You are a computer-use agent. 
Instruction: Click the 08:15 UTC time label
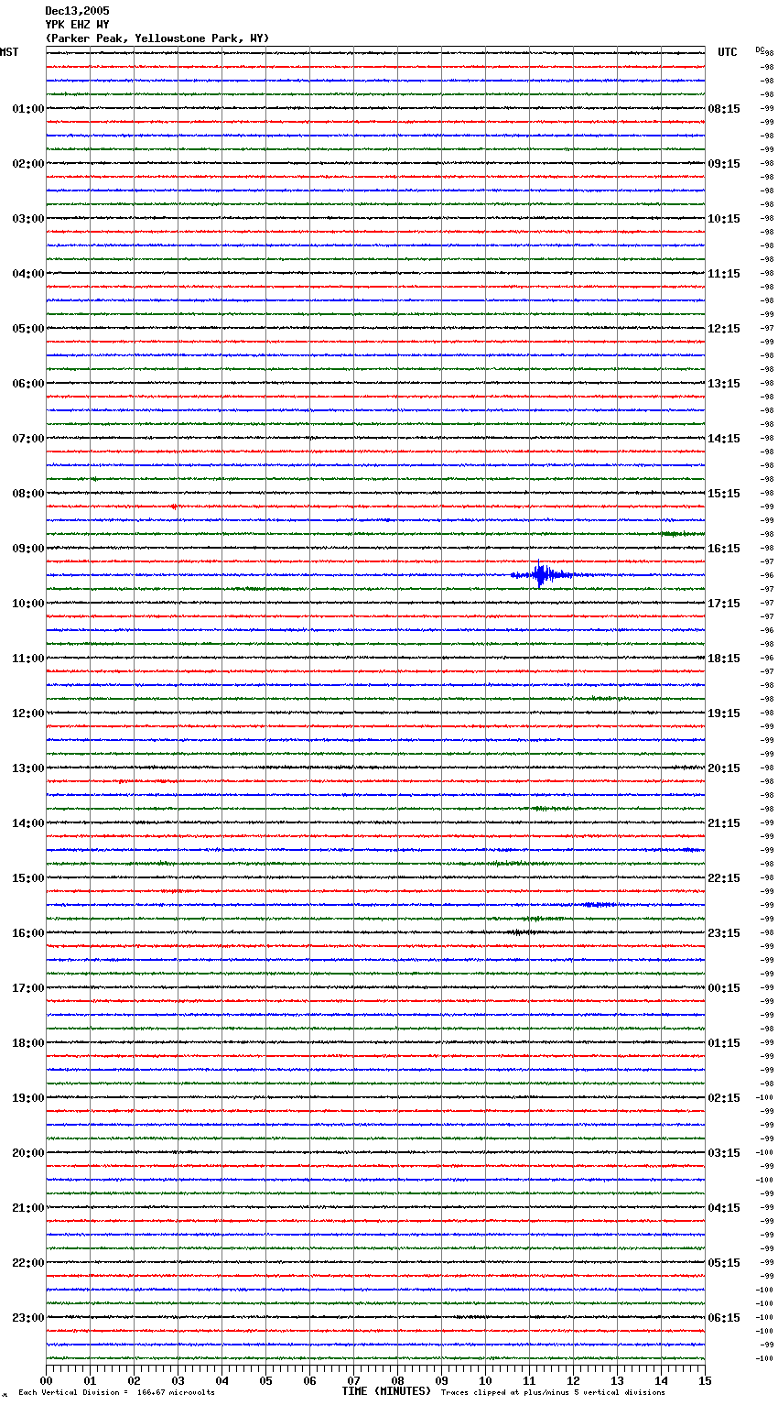tap(724, 109)
